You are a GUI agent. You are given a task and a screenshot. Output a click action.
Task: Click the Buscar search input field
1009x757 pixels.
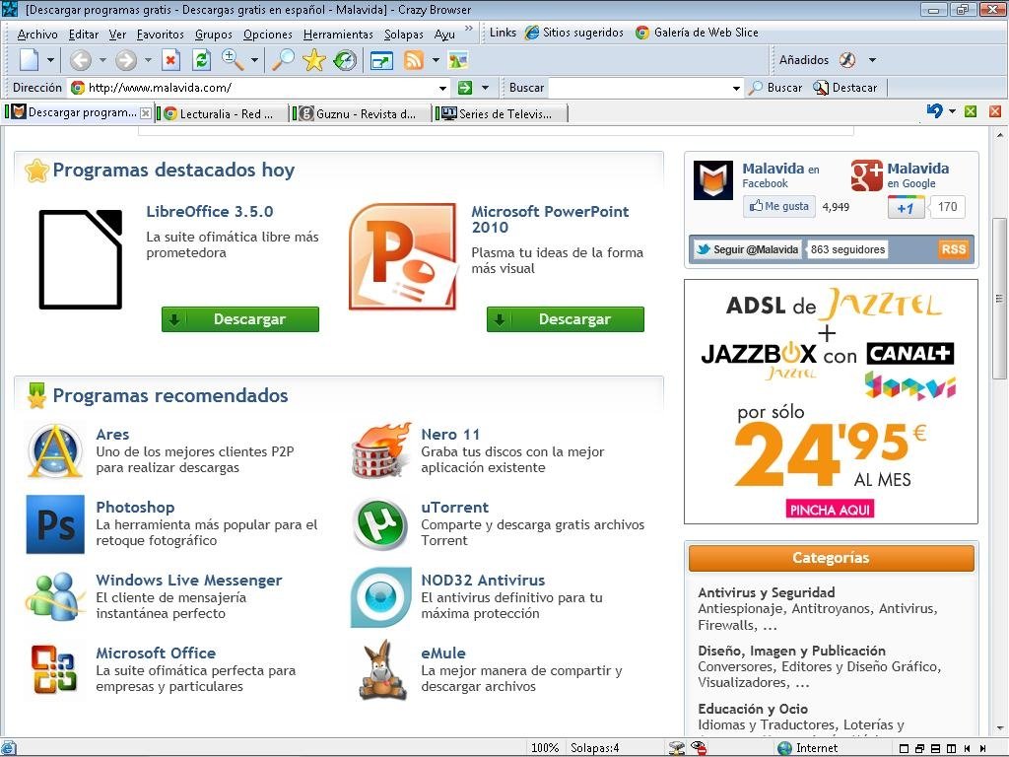point(639,88)
